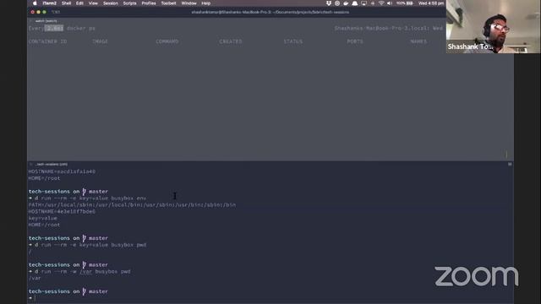Viewport: 541px width, 304px height.
Task: Click Shashank's Zoom video thumbnail
Action: point(493,26)
